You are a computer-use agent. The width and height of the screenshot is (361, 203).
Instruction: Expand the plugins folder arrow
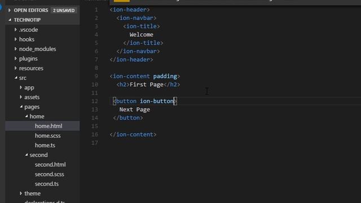coord(15,59)
